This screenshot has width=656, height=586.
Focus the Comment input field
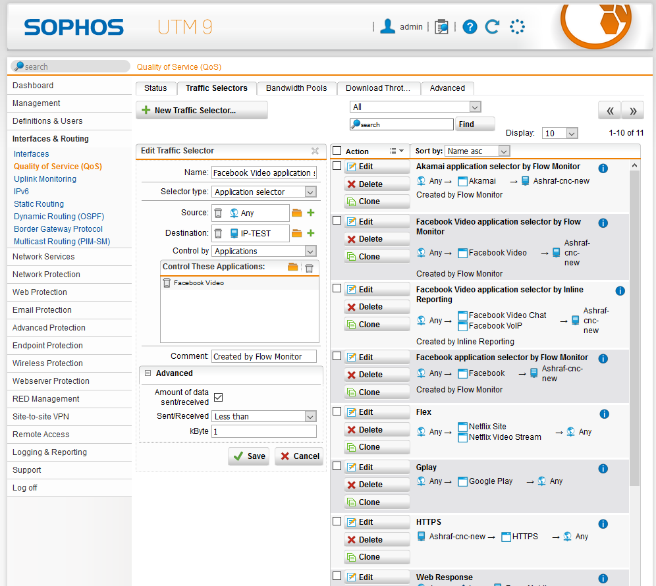tap(264, 356)
